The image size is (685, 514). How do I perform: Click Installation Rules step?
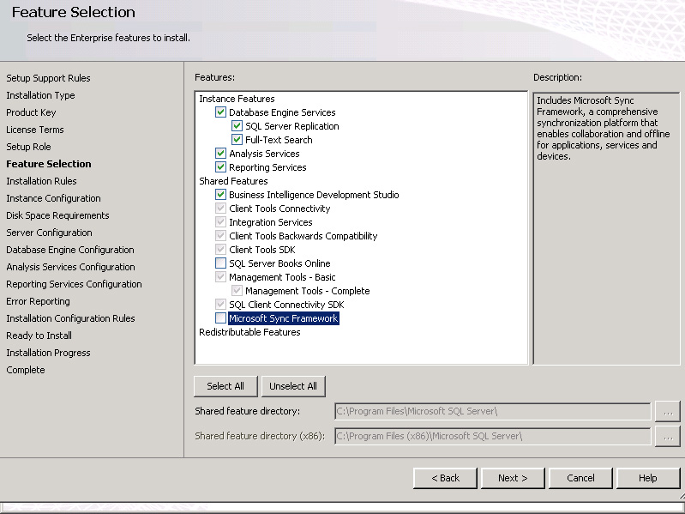tap(41, 181)
